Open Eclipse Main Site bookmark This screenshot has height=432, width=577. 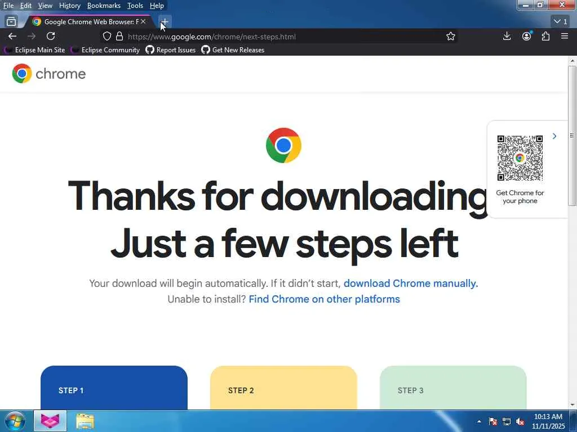tap(35, 50)
